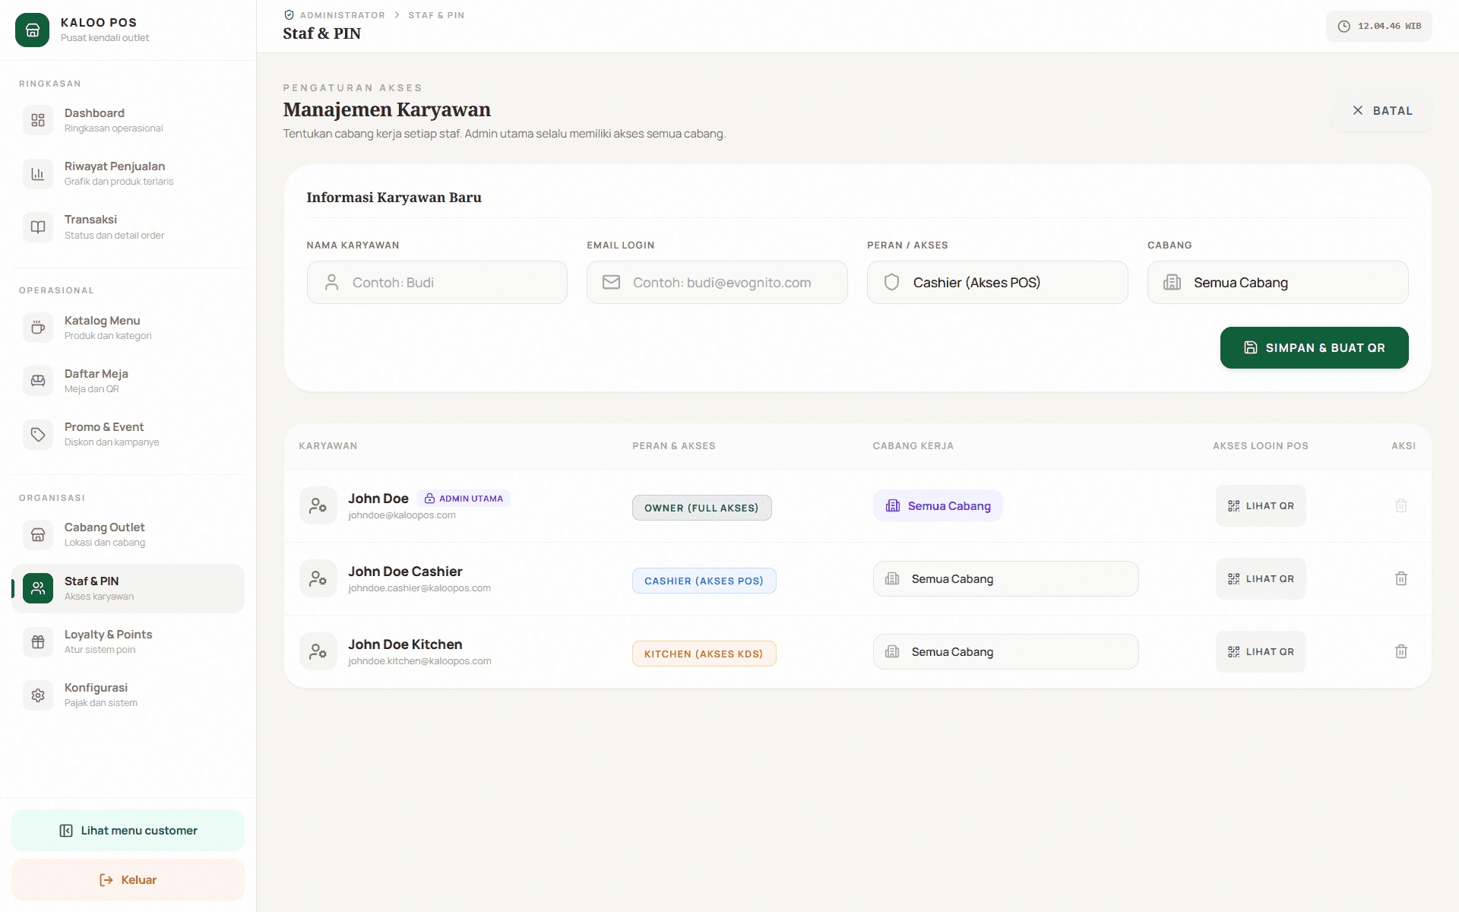Image resolution: width=1459 pixels, height=912 pixels.
Task: Click the Loyalty & Points gift icon
Action: point(38,641)
